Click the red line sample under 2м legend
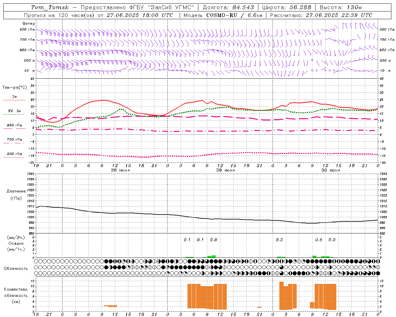This screenshot has height=317, width=396. (x=14, y=100)
